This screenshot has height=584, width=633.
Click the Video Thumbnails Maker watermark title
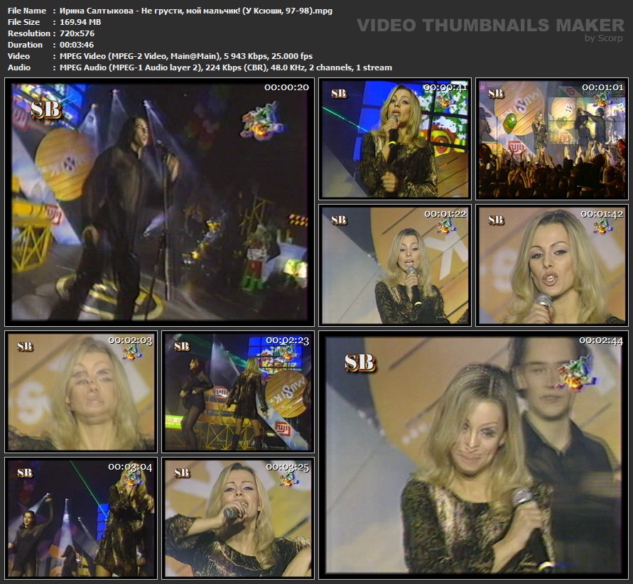[490, 25]
